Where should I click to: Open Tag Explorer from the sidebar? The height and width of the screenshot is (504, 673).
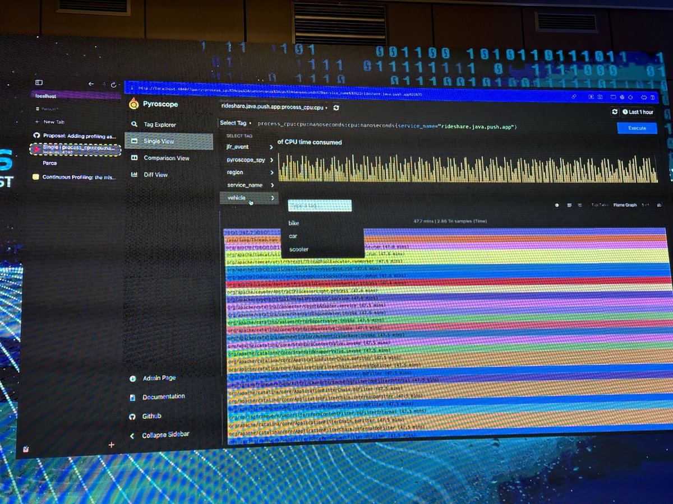point(159,125)
